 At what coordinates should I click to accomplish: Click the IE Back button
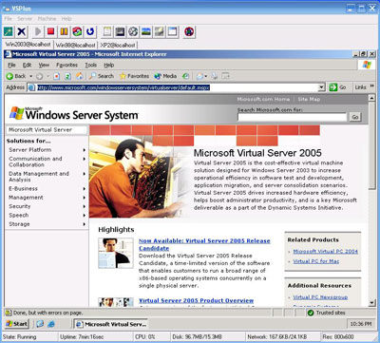pyautogui.click(x=16, y=76)
